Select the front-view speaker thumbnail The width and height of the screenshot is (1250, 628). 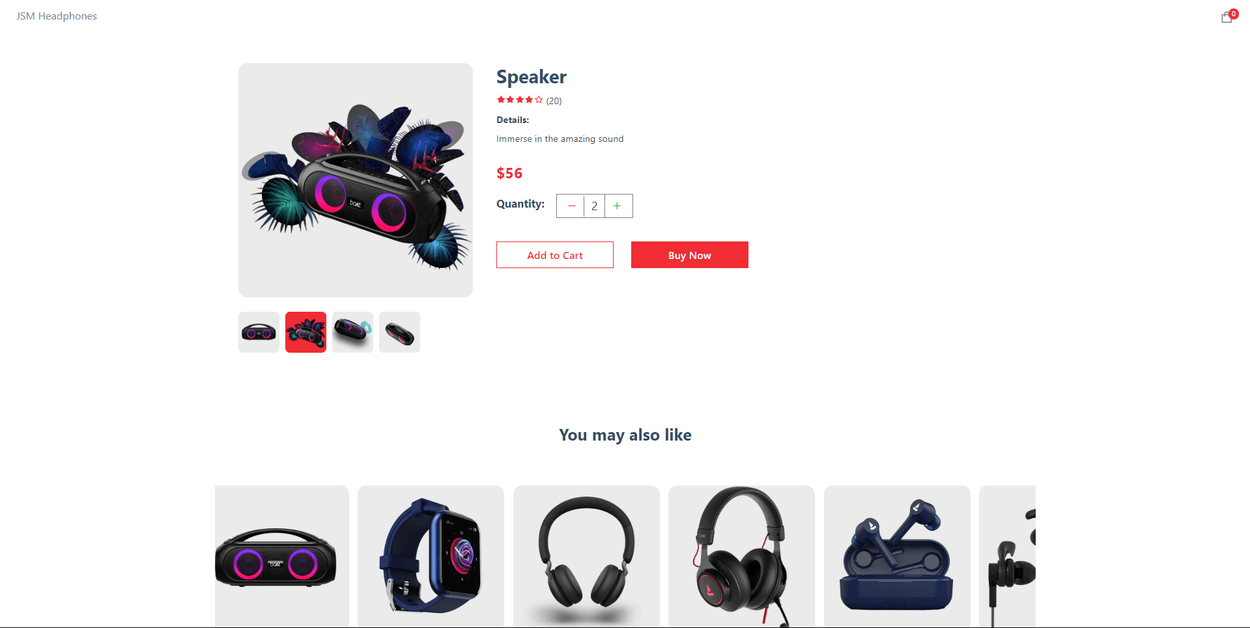[x=259, y=333]
